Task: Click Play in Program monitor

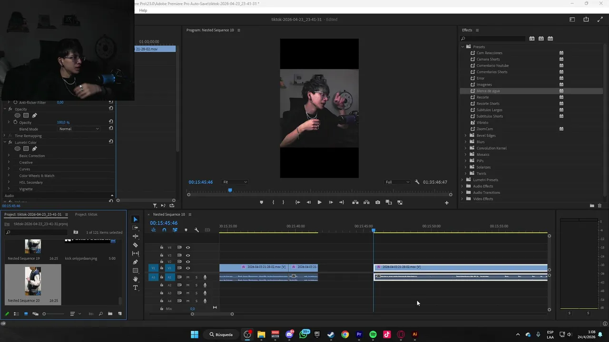Action: pos(319,202)
